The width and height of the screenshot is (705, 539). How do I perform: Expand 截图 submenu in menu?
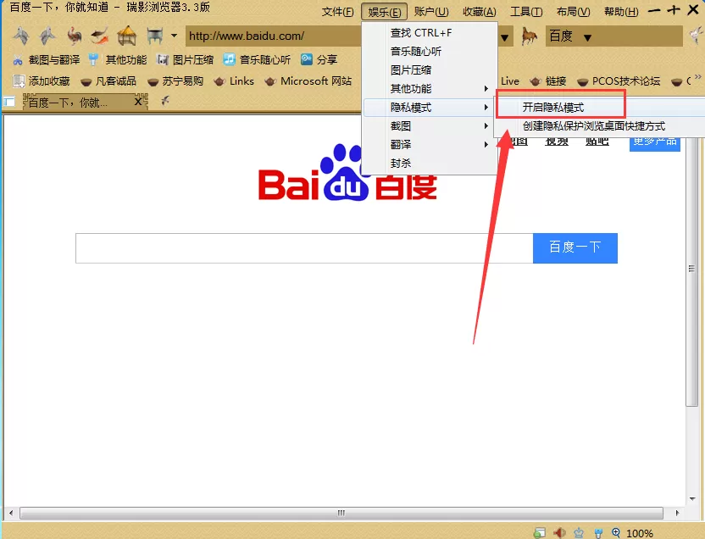430,126
